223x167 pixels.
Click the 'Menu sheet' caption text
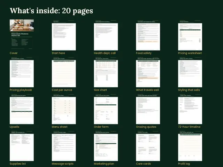pyautogui.click(x=60, y=127)
